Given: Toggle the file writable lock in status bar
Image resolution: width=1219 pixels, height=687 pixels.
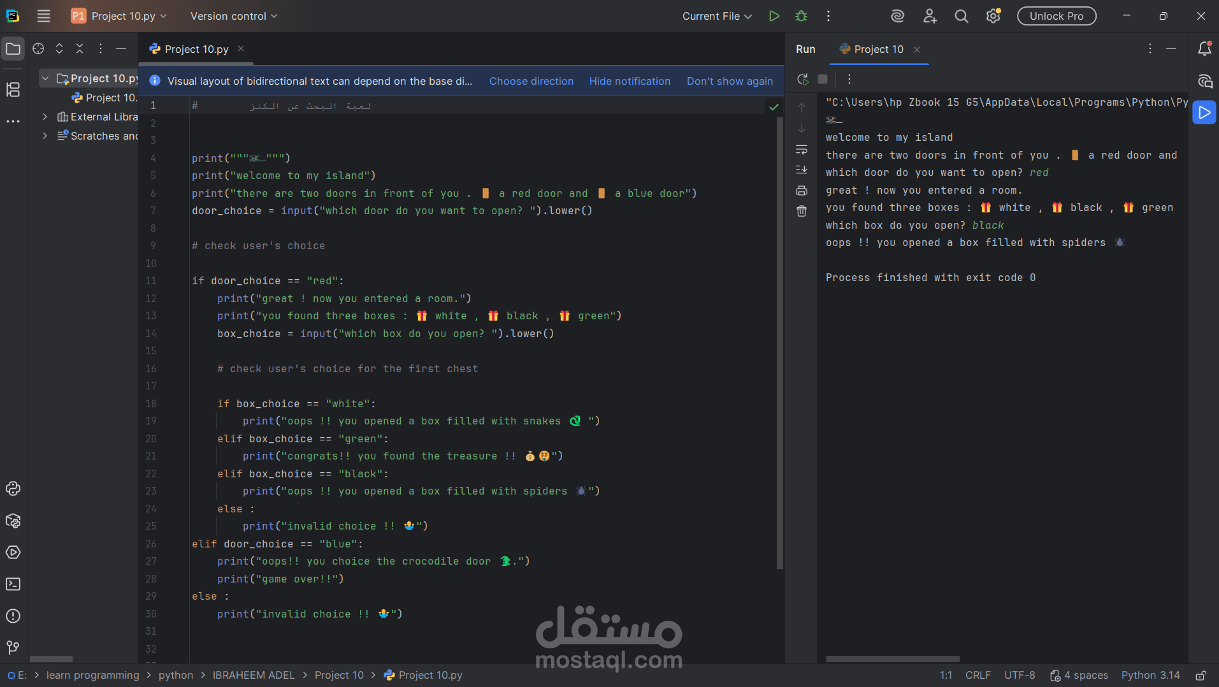Looking at the screenshot, I should click(1202, 675).
